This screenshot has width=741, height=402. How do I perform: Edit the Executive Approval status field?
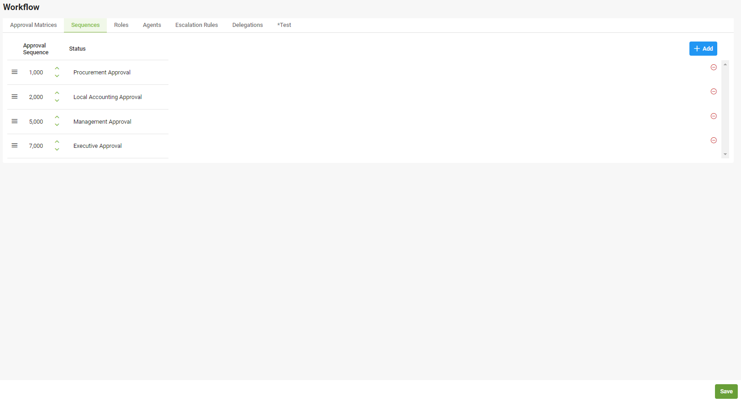tap(98, 146)
